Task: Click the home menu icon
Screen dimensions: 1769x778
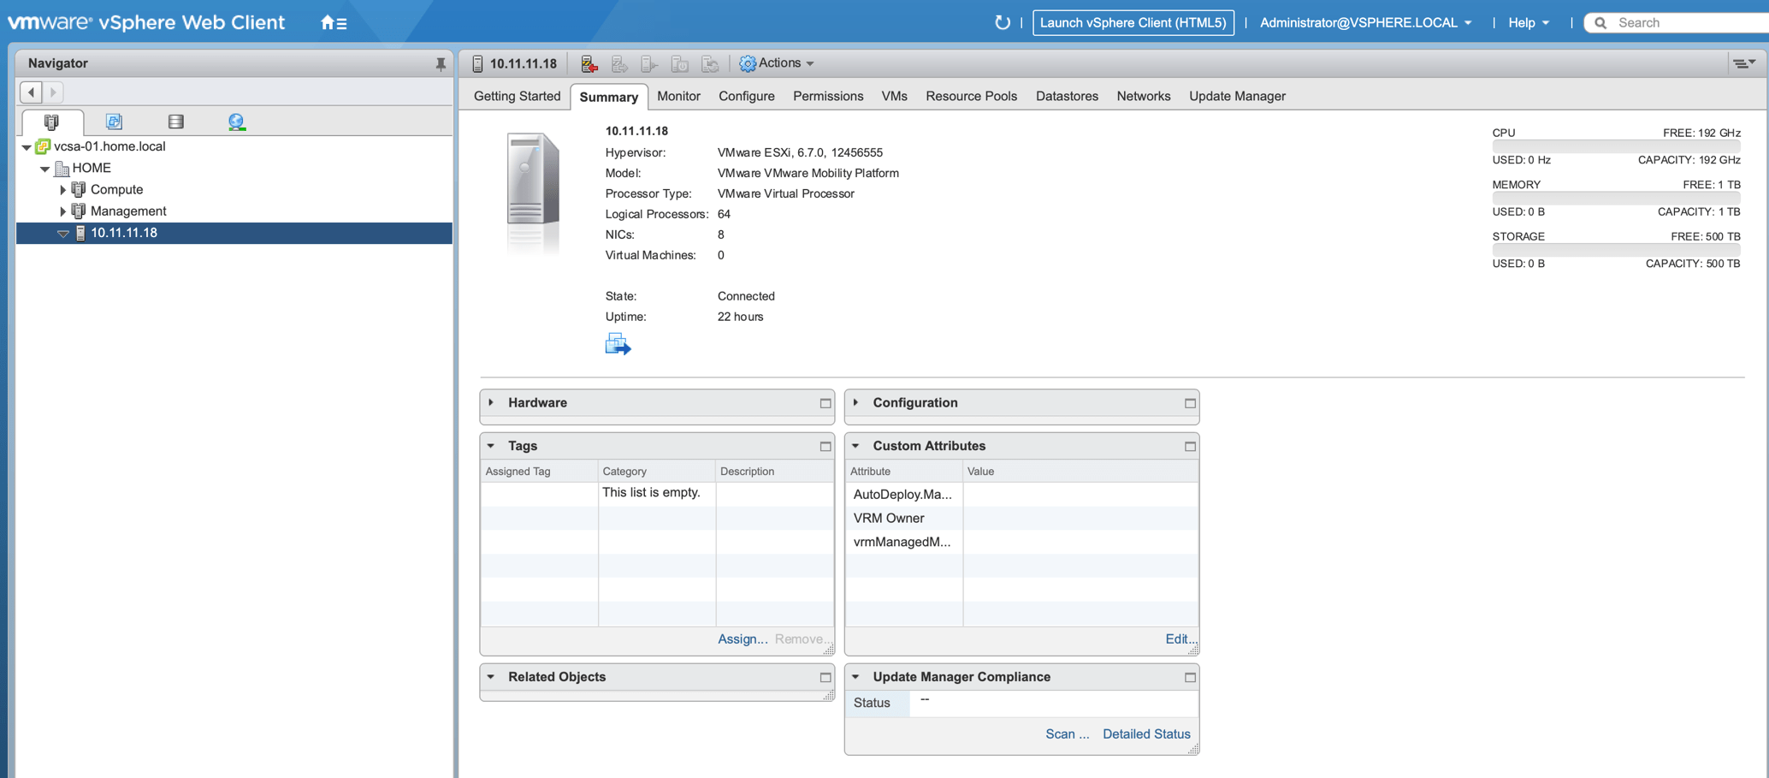Action: coord(333,23)
